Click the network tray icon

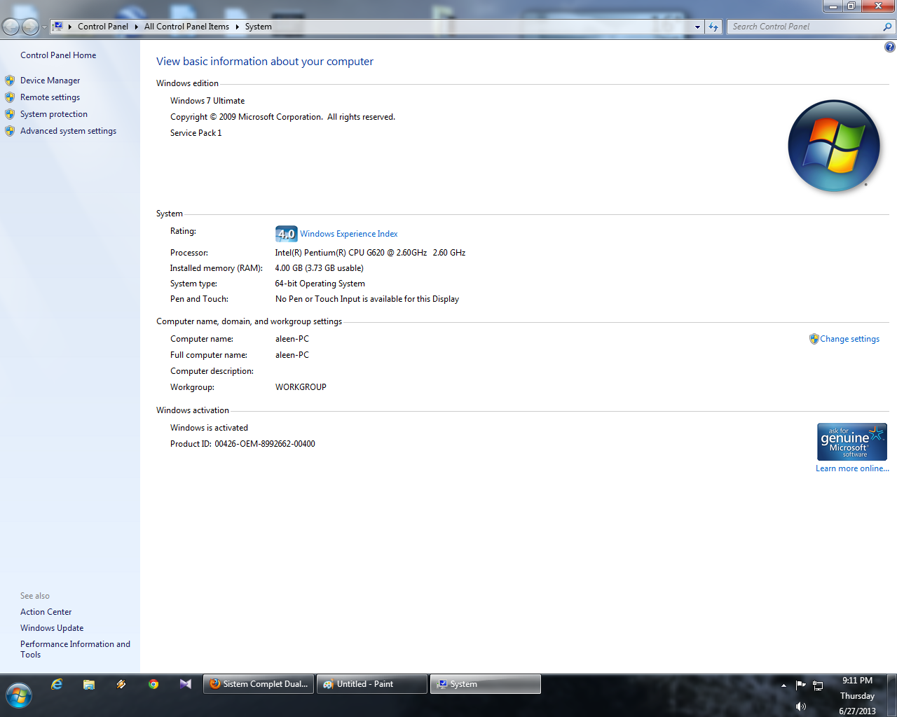coord(817,685)
